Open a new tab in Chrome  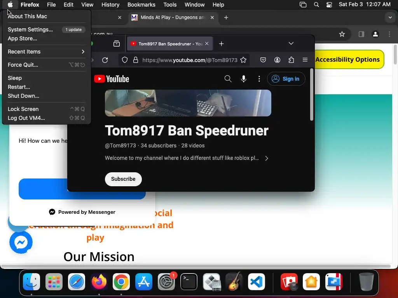point(226,17)
